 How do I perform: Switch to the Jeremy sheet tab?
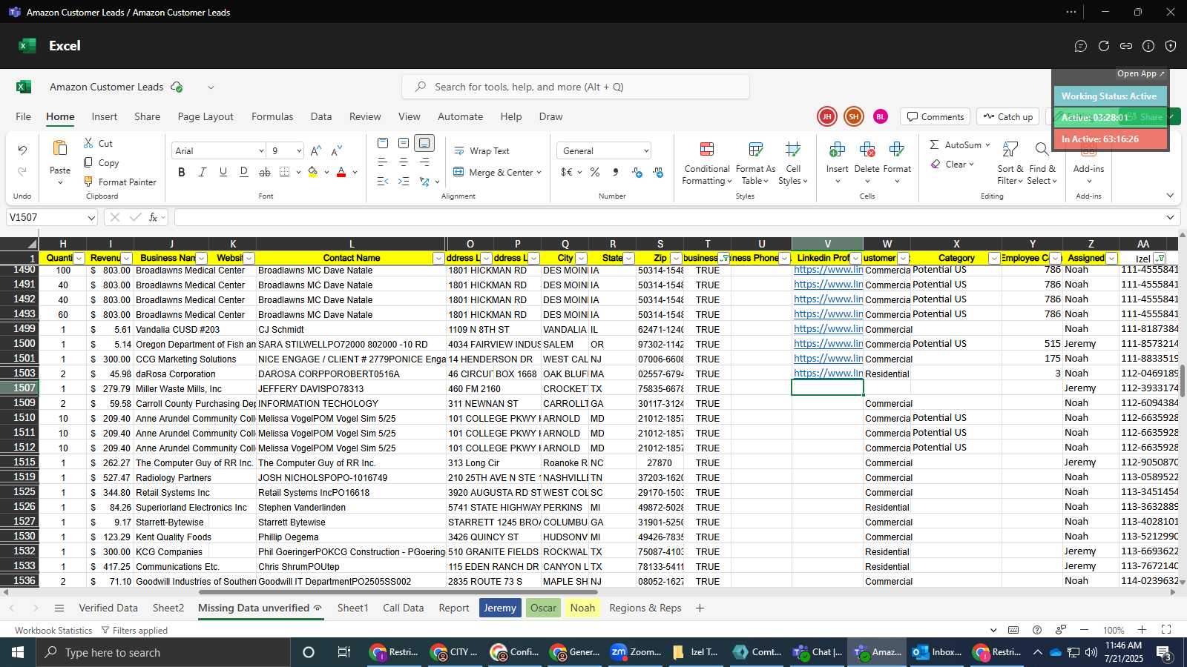point(500,608)
